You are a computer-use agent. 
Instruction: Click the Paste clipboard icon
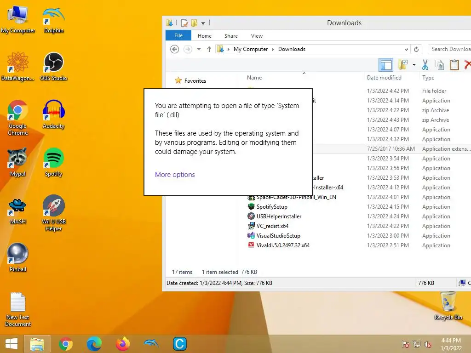tap(454, 64)
